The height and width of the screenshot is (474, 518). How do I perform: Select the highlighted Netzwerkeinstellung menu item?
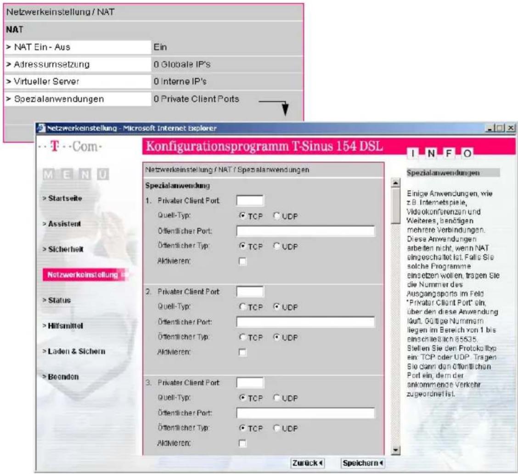click(84, 274)
